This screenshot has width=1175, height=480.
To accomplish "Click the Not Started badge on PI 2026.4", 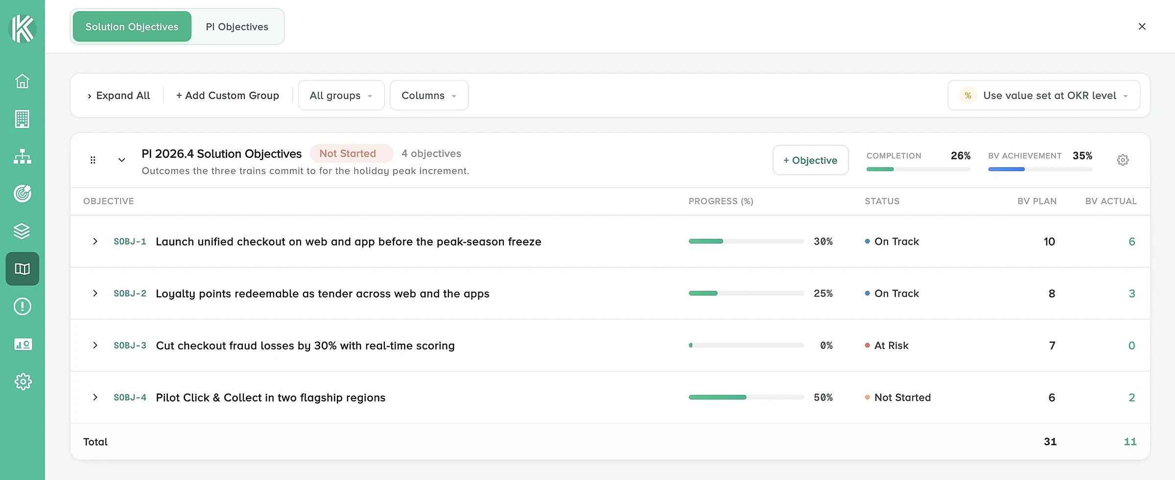I will coord(352,153).
